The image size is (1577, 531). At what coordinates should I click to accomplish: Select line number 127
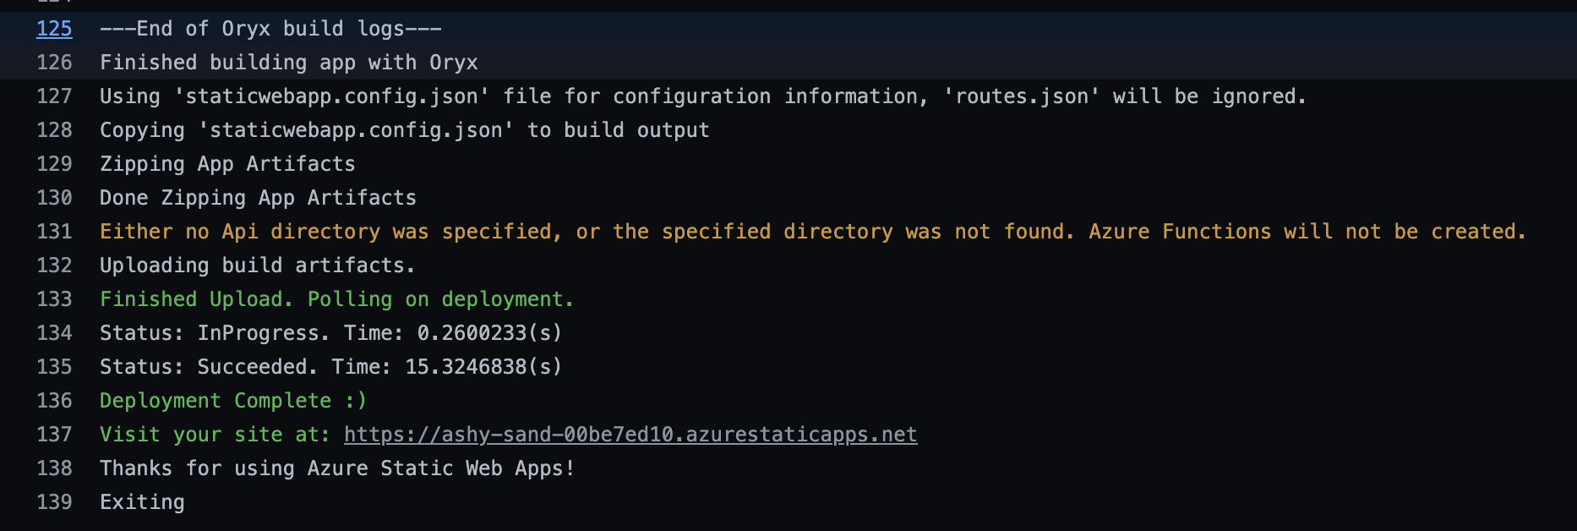coord(54,96)
